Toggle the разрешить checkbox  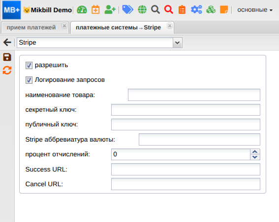tap(29, 65)
